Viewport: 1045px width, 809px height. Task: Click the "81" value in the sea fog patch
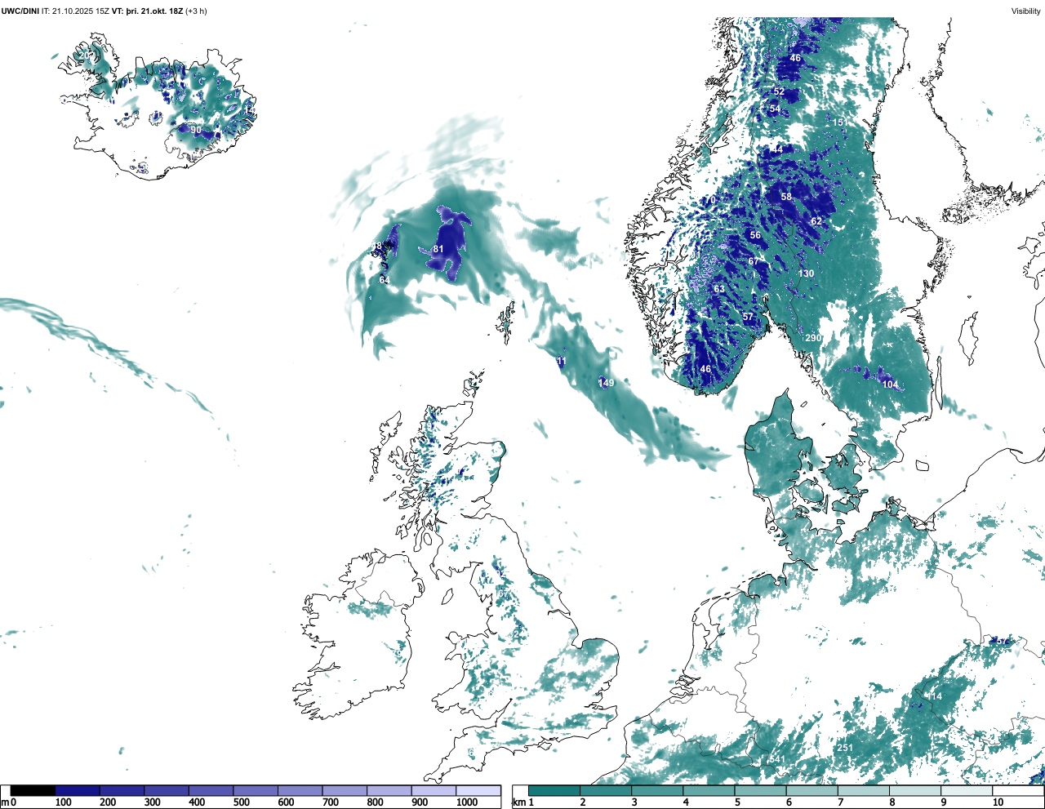coord(438,250)
